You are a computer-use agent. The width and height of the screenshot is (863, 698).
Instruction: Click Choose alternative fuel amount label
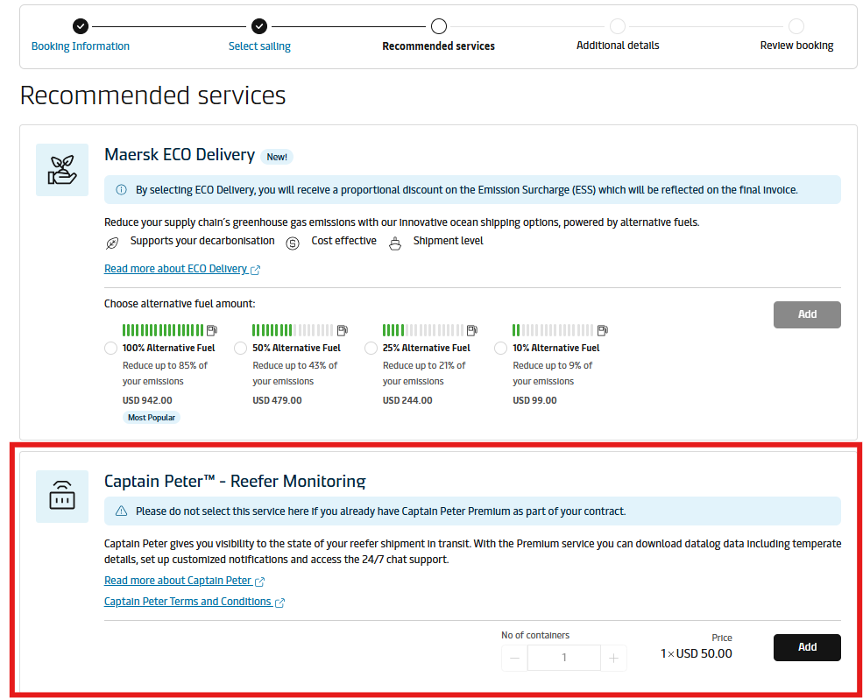(x=180, y=304)
